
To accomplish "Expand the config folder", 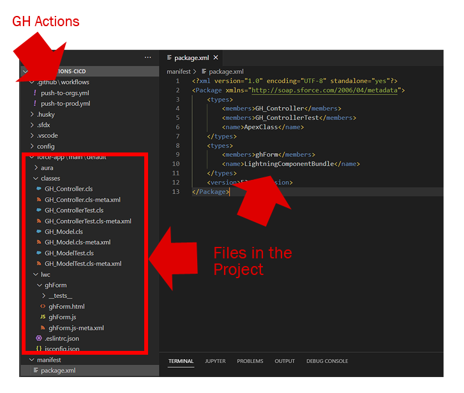I will tap(32, 146).
